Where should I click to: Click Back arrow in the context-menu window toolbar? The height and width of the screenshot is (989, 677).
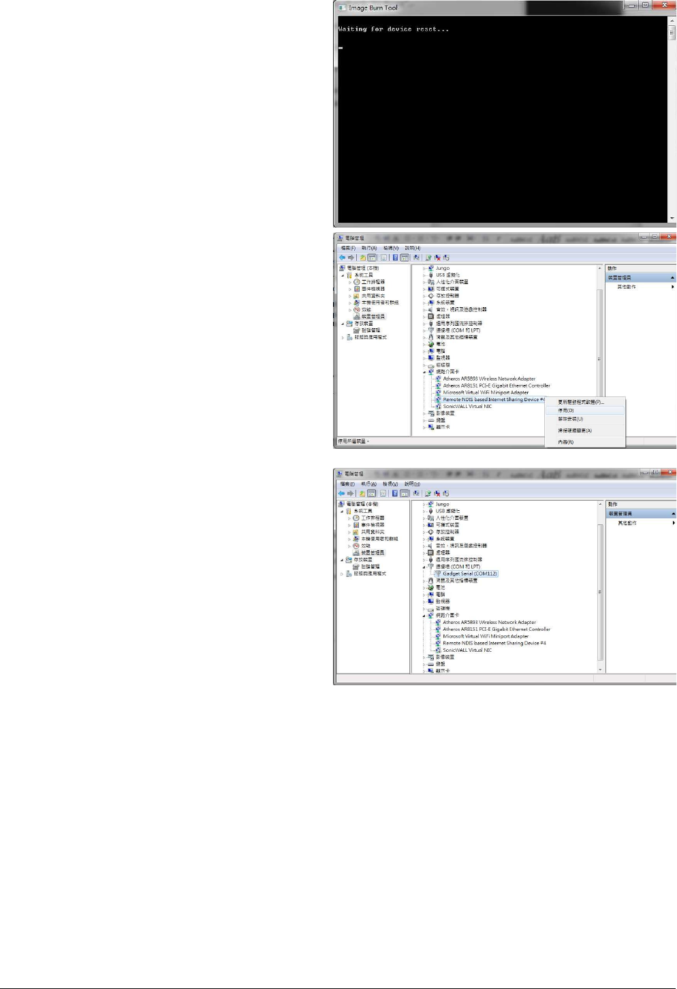point(342,257)
